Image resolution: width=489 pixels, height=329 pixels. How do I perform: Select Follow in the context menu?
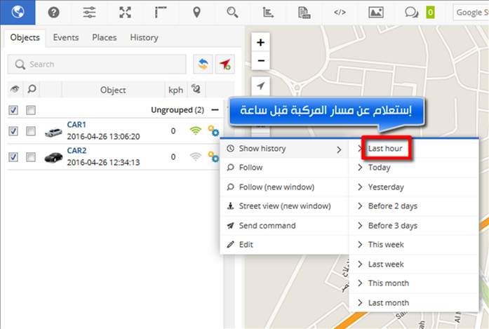(x=284, y=168)
